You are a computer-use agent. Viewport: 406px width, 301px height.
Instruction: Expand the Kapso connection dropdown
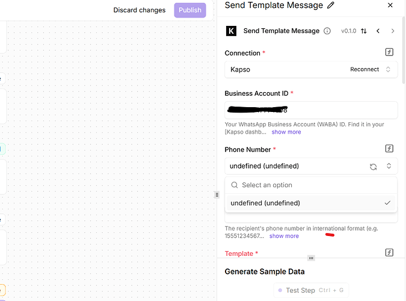[x=388, y=69]
